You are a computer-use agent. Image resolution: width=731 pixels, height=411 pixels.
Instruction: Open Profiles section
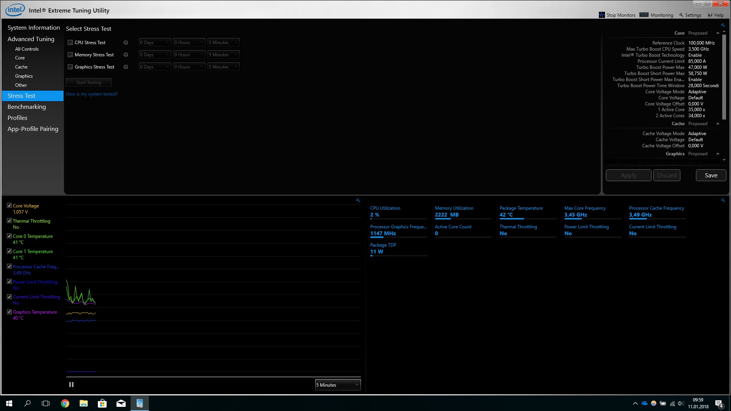click(18, 118)
